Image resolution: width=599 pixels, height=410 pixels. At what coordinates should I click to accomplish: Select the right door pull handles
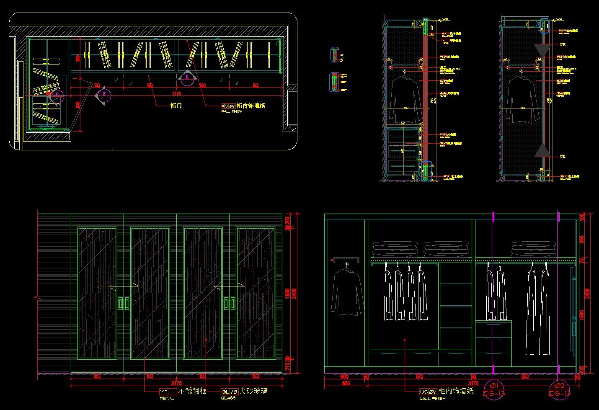point(229,304)
